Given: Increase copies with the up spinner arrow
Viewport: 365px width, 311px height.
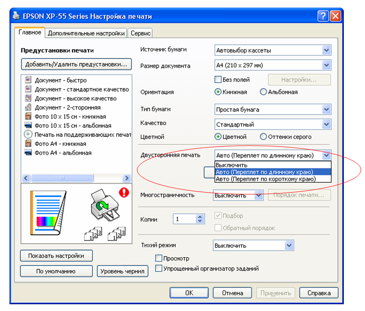Looking at the screenshot, I should 200,216.
